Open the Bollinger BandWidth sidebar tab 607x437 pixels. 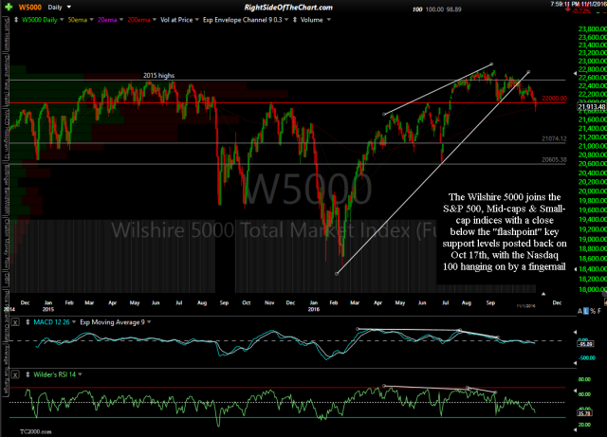[x=6, y=191]
